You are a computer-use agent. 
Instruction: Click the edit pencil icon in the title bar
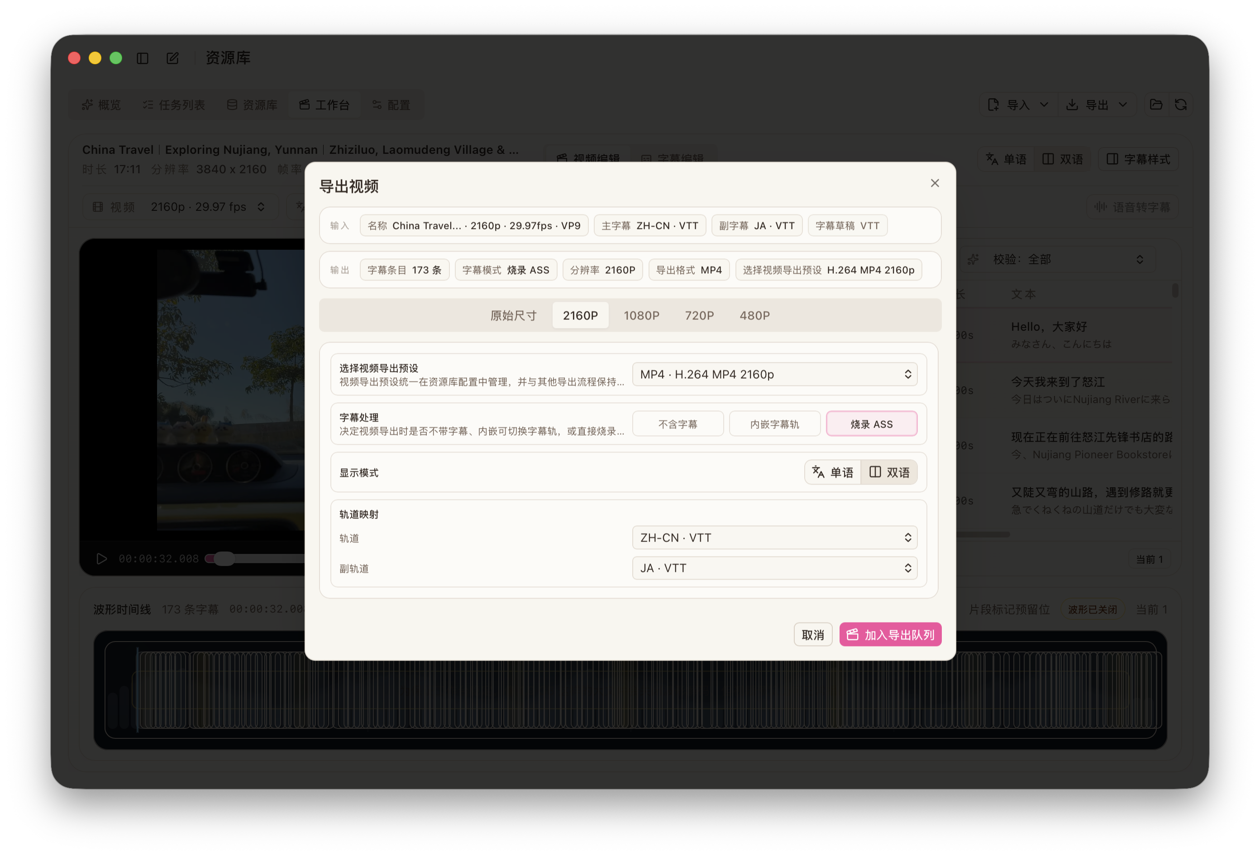click(172, 57)
